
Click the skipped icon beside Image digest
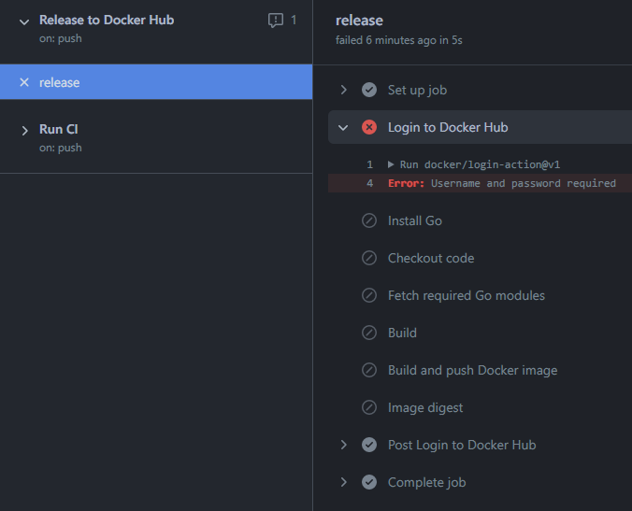[x=369, y=407]
